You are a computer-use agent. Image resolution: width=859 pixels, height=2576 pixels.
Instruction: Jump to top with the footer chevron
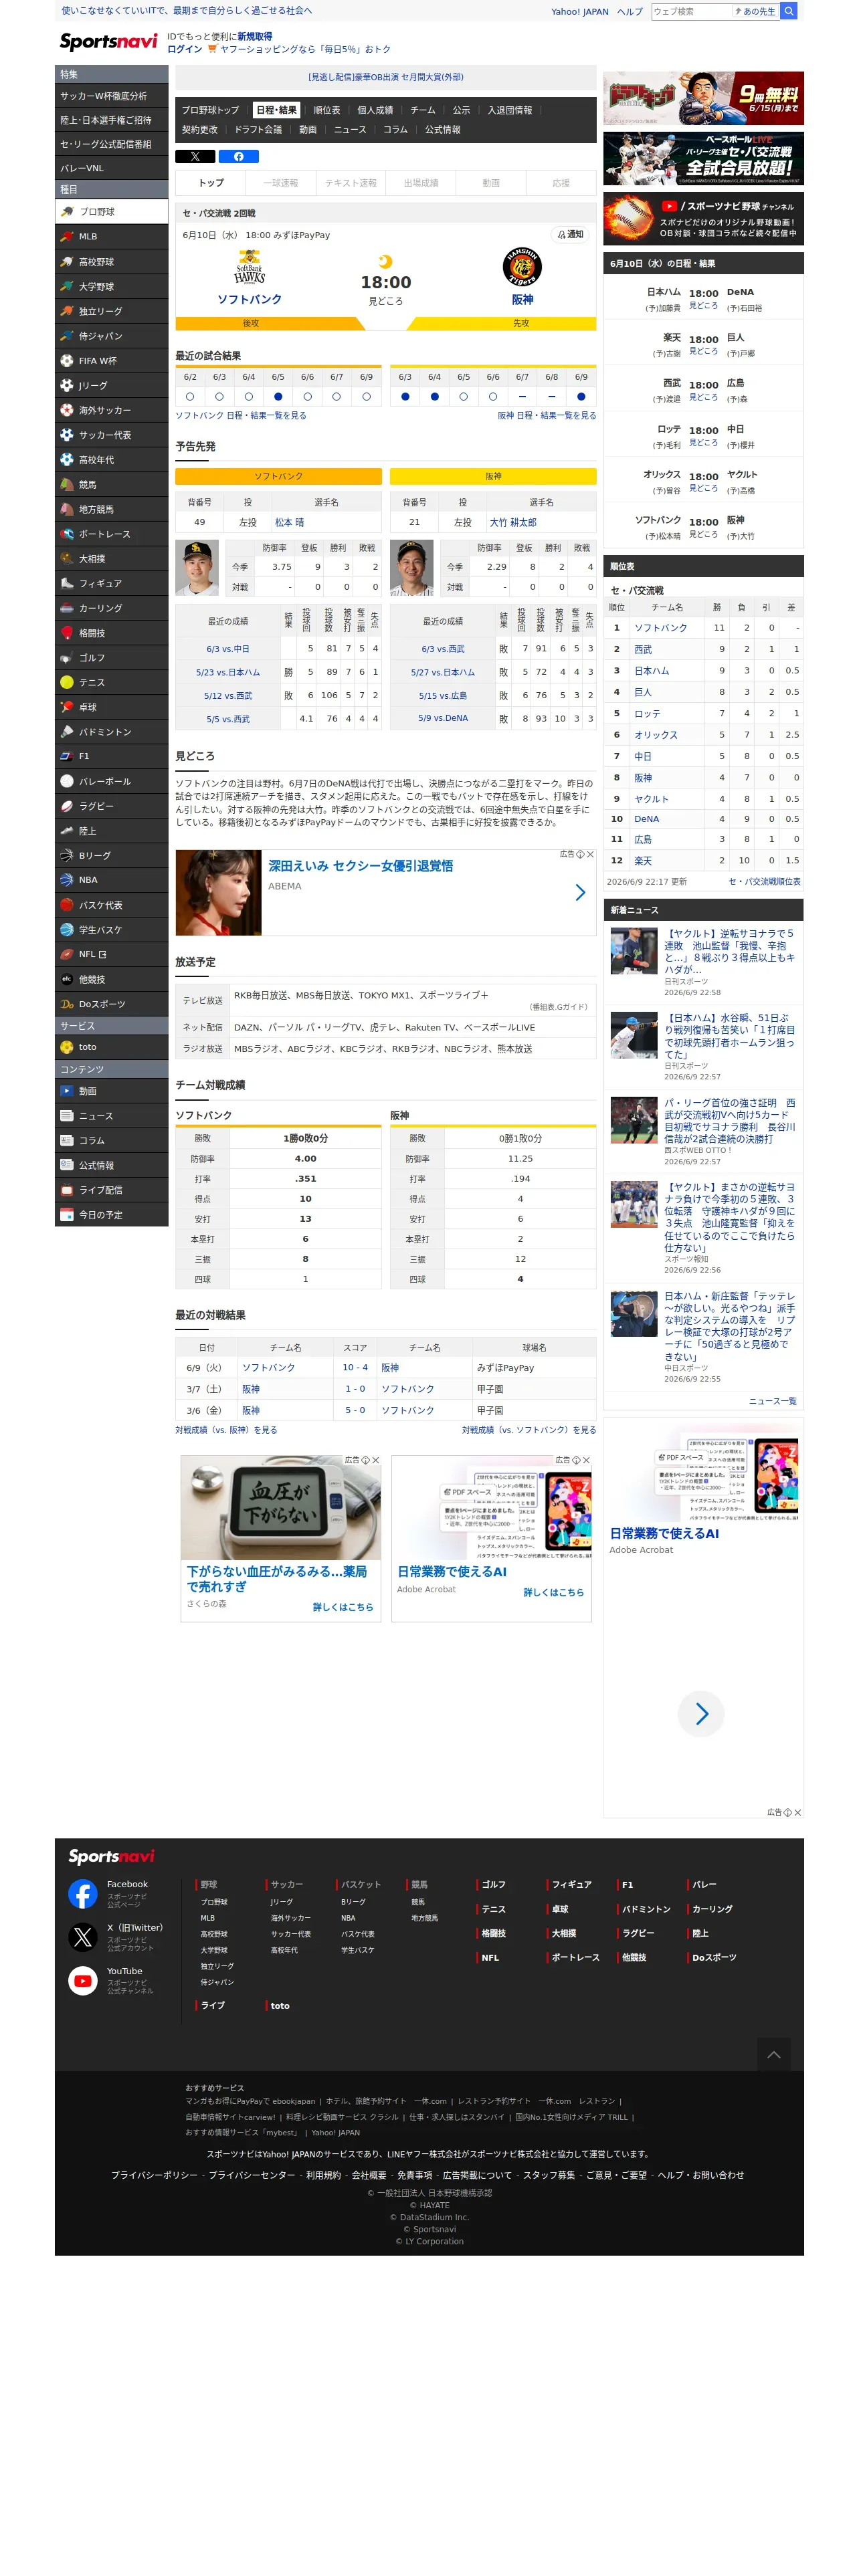pos(773,2054)
